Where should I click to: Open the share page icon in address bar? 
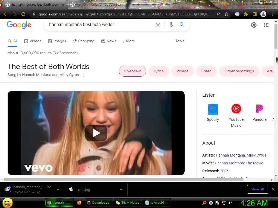(218, 14)
